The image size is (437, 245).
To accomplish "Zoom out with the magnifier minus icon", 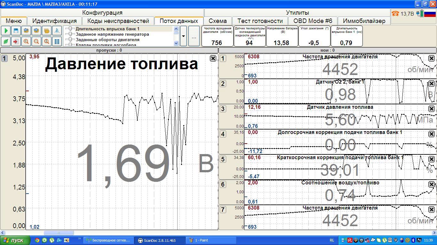I will [36, 41].
